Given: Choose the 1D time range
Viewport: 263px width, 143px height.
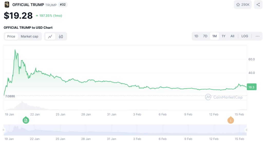Looking at the screenshot, I should (196, 36).
